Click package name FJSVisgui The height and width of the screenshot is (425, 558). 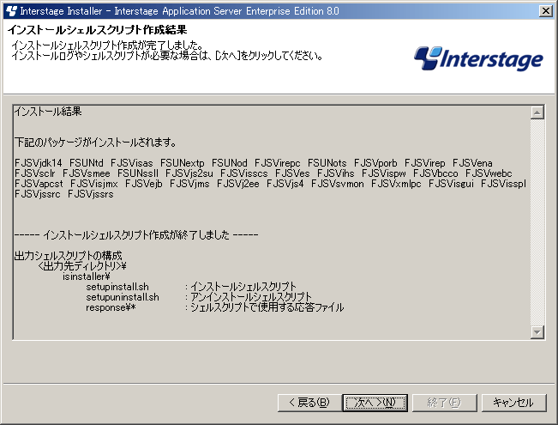tap(451, 184)
